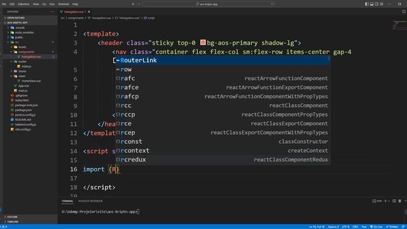Open the Go menu
The height and width of the screenshot is (229, 407).
tap(44, 4)
